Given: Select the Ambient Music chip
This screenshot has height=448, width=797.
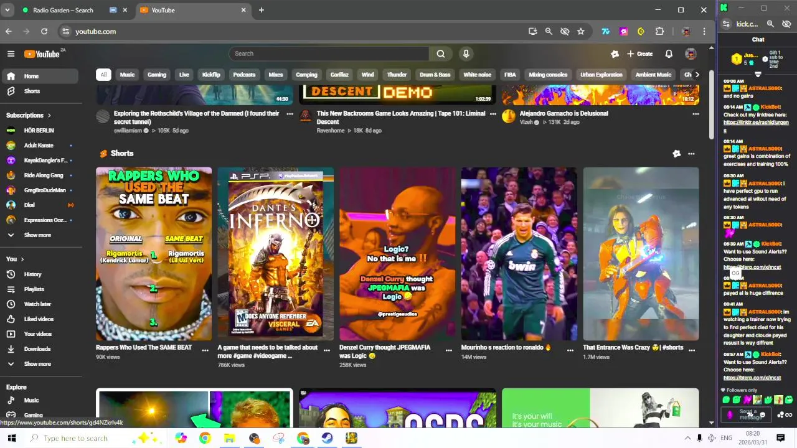Looking at the screenshot, I should pos(653,75).
